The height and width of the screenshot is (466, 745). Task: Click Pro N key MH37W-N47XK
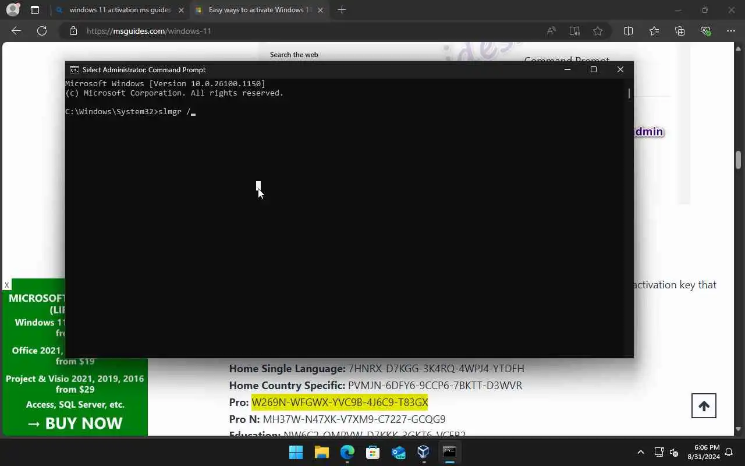pos(354,419)
